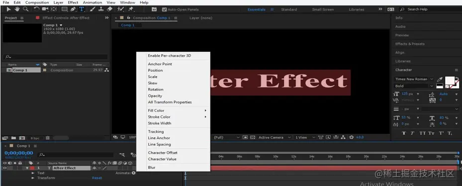The image size is (462, 186).
Task: Select the Puppet Pin tool
Action: pos(131,9)
